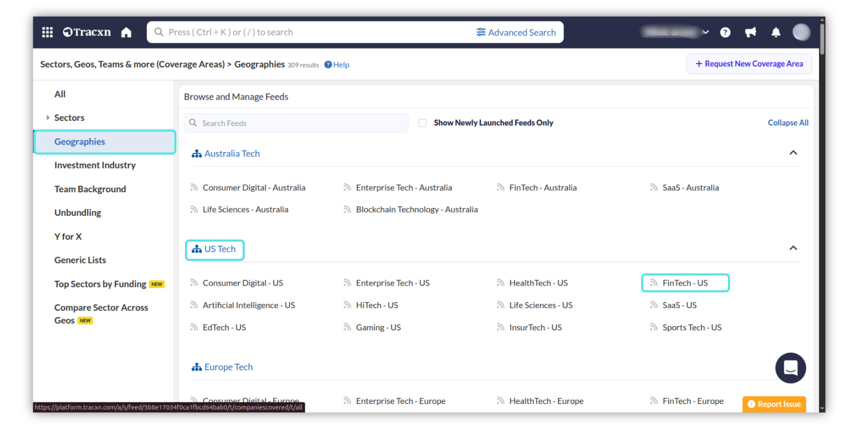The height and width of the screenshot is (429, 858).
Task: Click the user profile avatar
Action: click(801, 32)
